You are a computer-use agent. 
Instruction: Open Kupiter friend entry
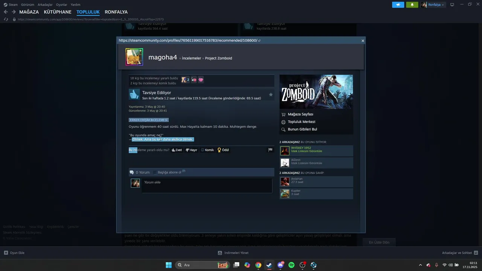click(x=316, y=193)
